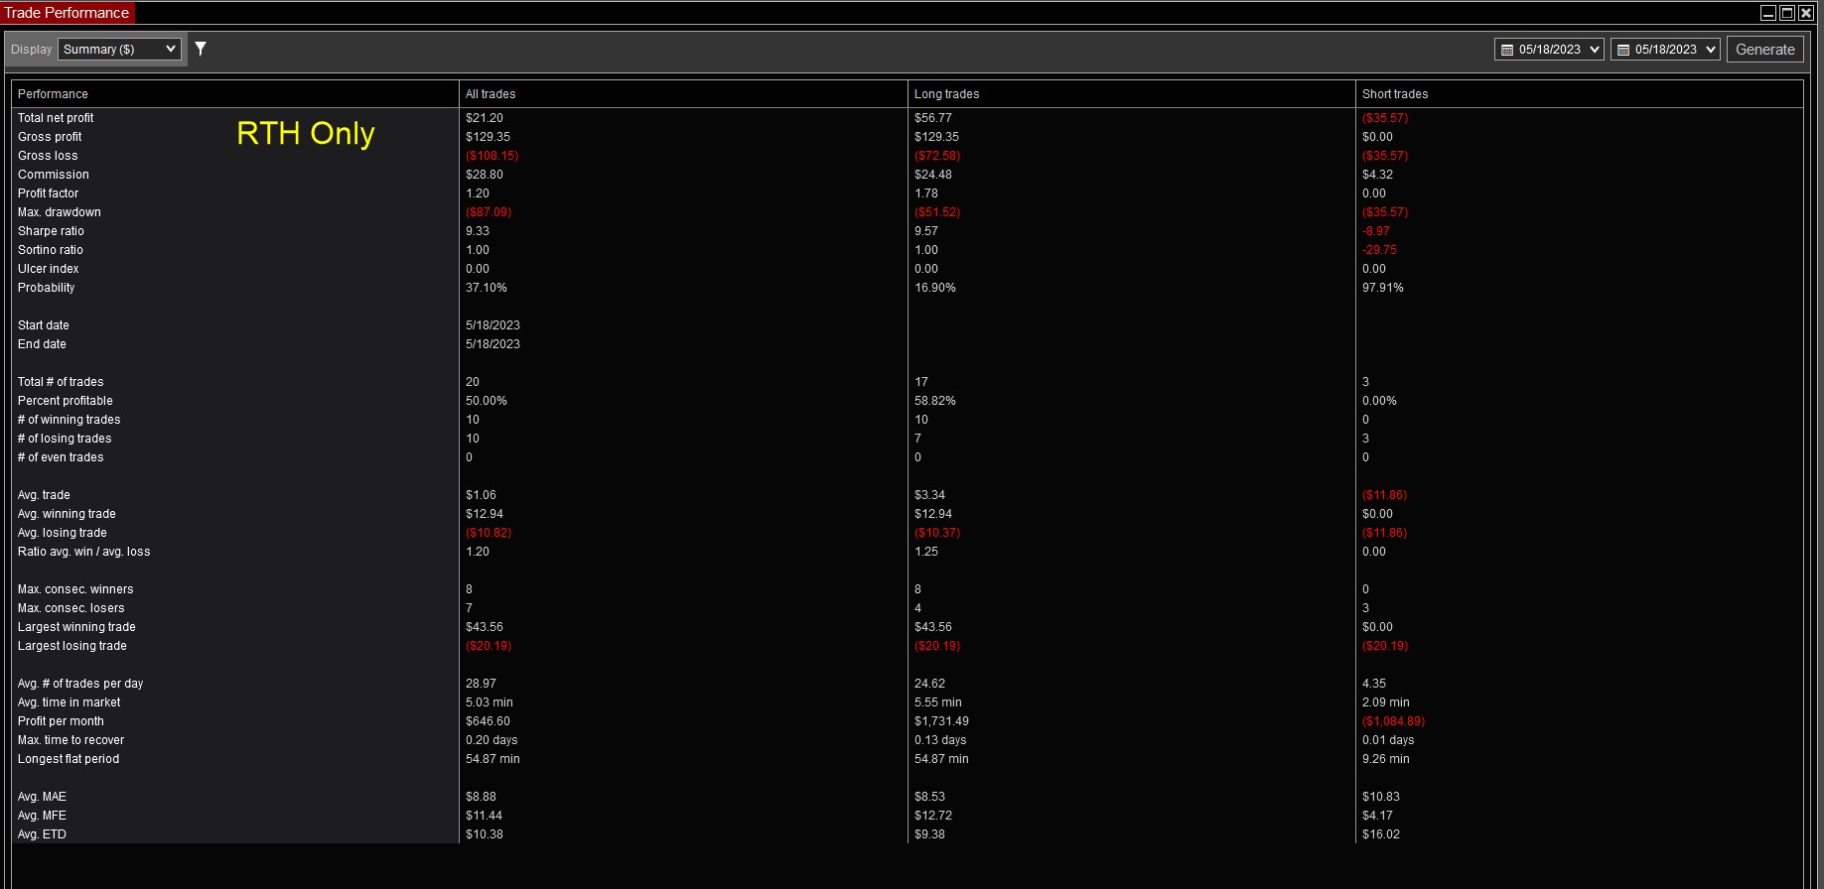This screenshot has width=1824, height=889.
Task: Click All trades max drawdown ($87.09)
Action: (489, 212)
